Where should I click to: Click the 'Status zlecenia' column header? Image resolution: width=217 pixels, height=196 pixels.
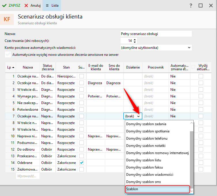coord(48,67)
